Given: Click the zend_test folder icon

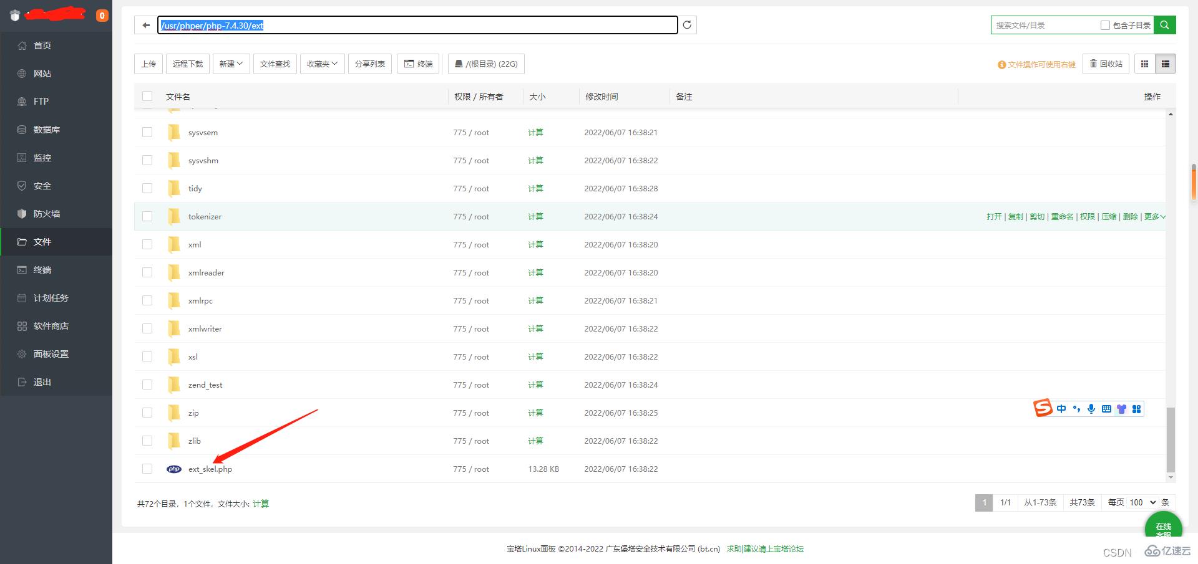Looking at the screenshot, I should pos(174,385).
